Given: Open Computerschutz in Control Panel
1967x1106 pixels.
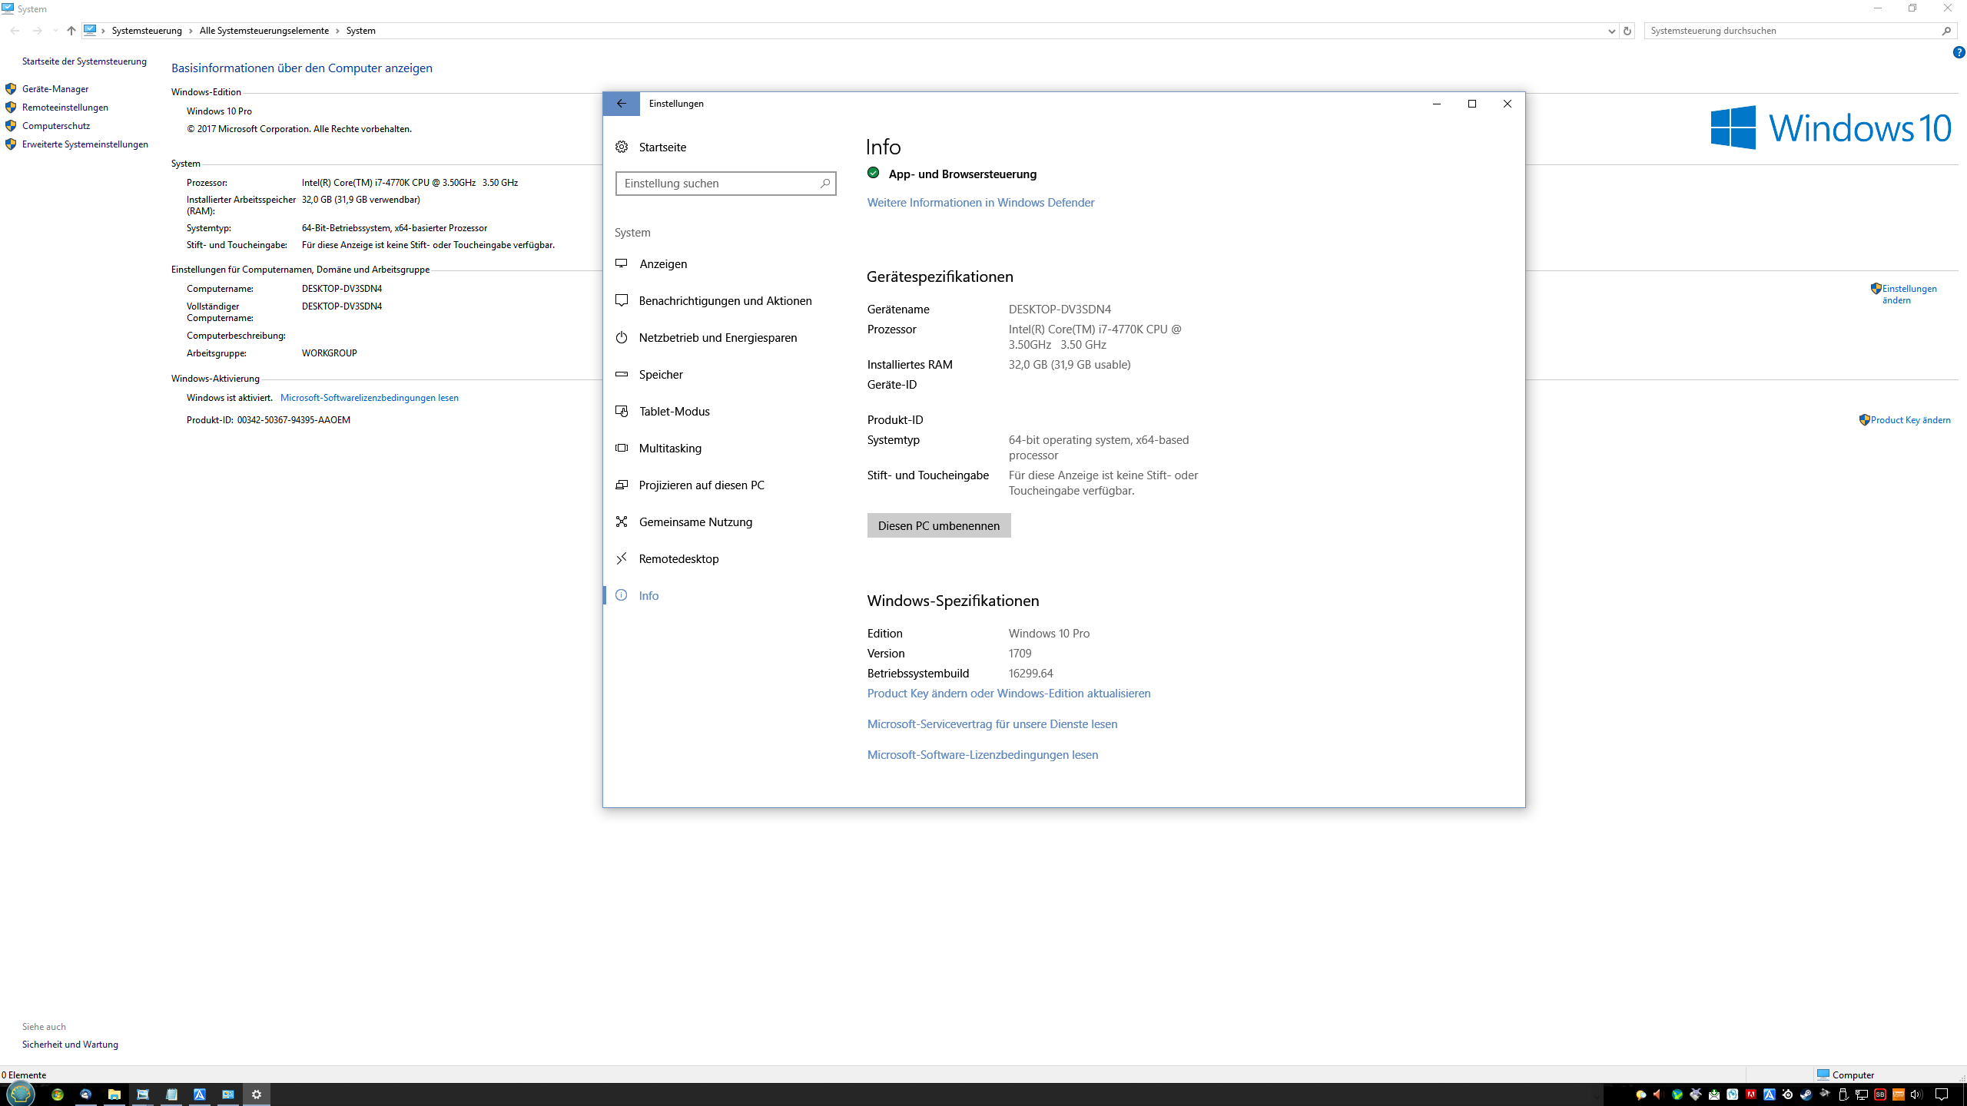Looking at the screenshot, I should click(56, 126).
